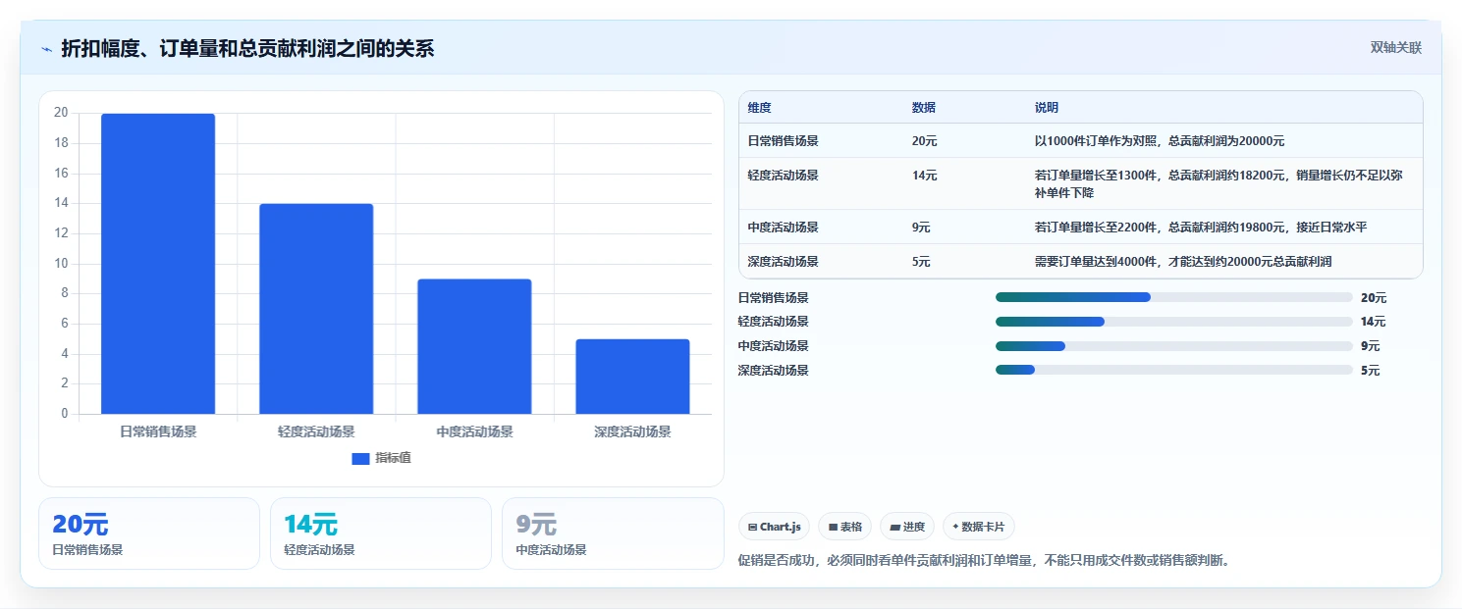Click the 中度活动场景 bar in the chart

point(474,346)
